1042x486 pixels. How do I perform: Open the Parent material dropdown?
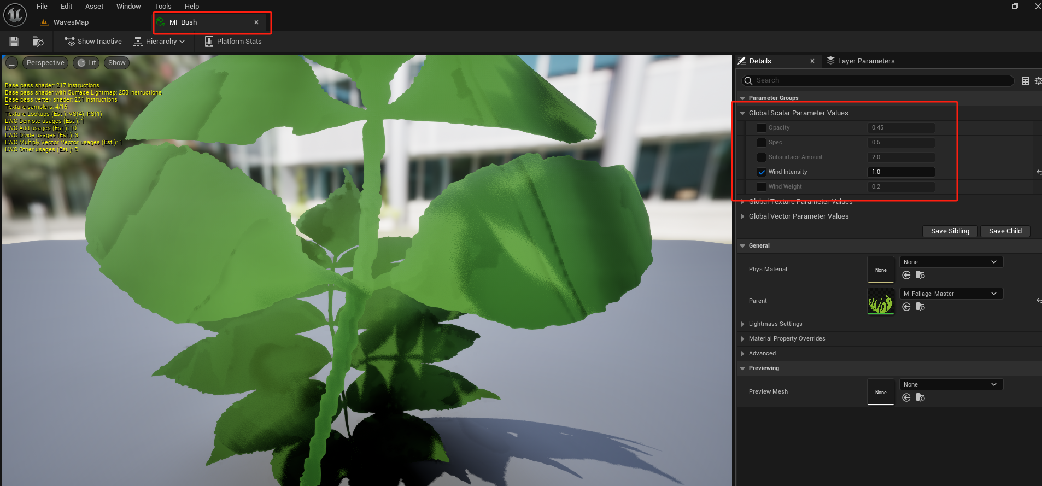(951, 294)
